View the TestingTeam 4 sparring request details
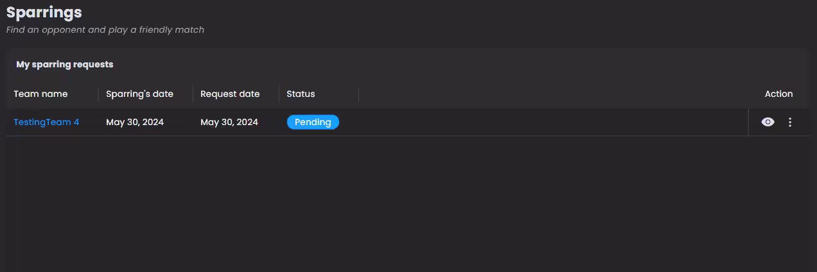This screenshot has width=817, height=272. tap(768, 122)
